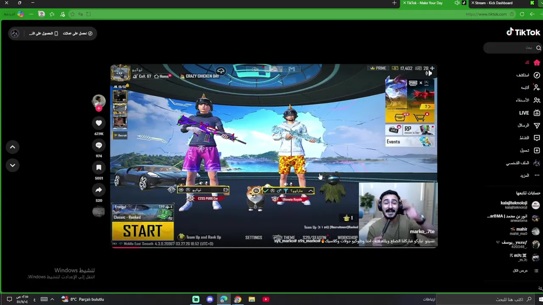Bookmark the video to favorites
Screen dimensions: 543x305
point(98,168)
